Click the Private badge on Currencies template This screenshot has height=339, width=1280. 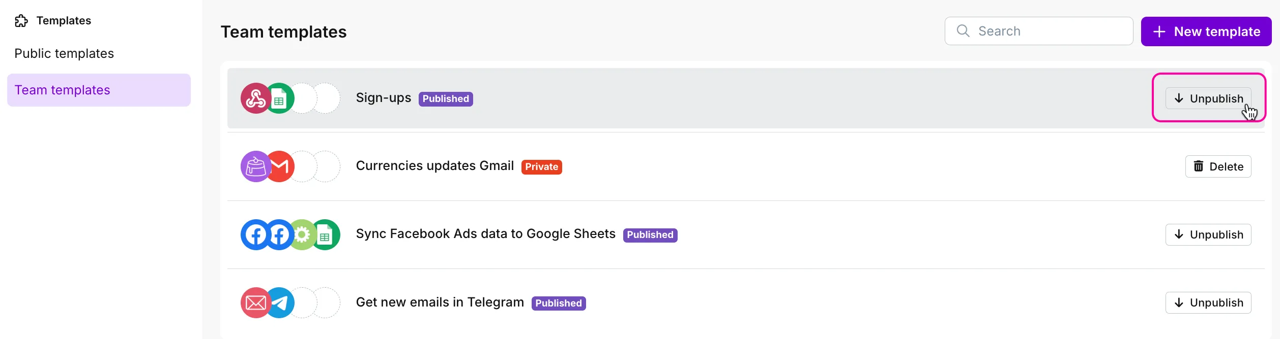click(x=541, y=167)
